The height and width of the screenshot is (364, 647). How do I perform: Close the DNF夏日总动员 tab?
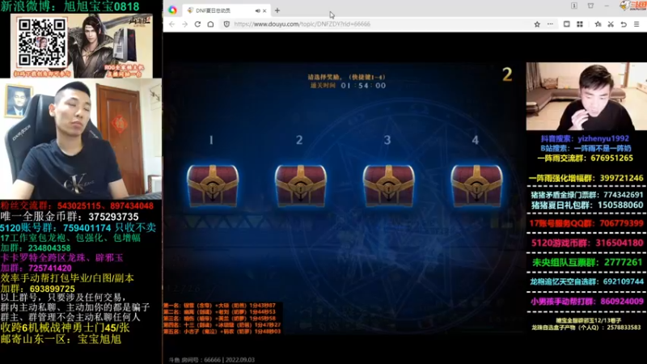(x=264, y=11)
